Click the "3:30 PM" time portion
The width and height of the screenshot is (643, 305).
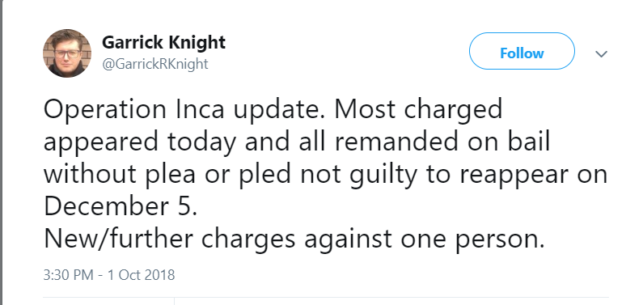pos(69,275)
